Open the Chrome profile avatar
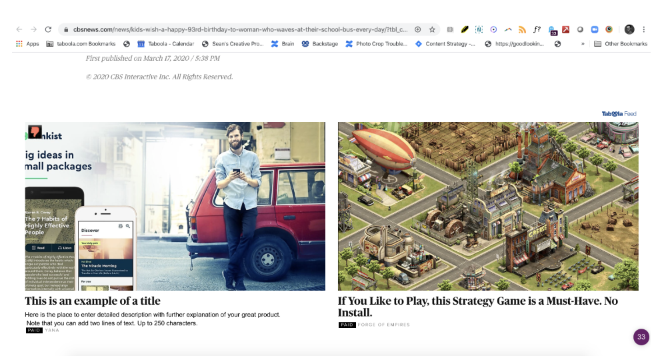The image size is (656, 360). 629,29
